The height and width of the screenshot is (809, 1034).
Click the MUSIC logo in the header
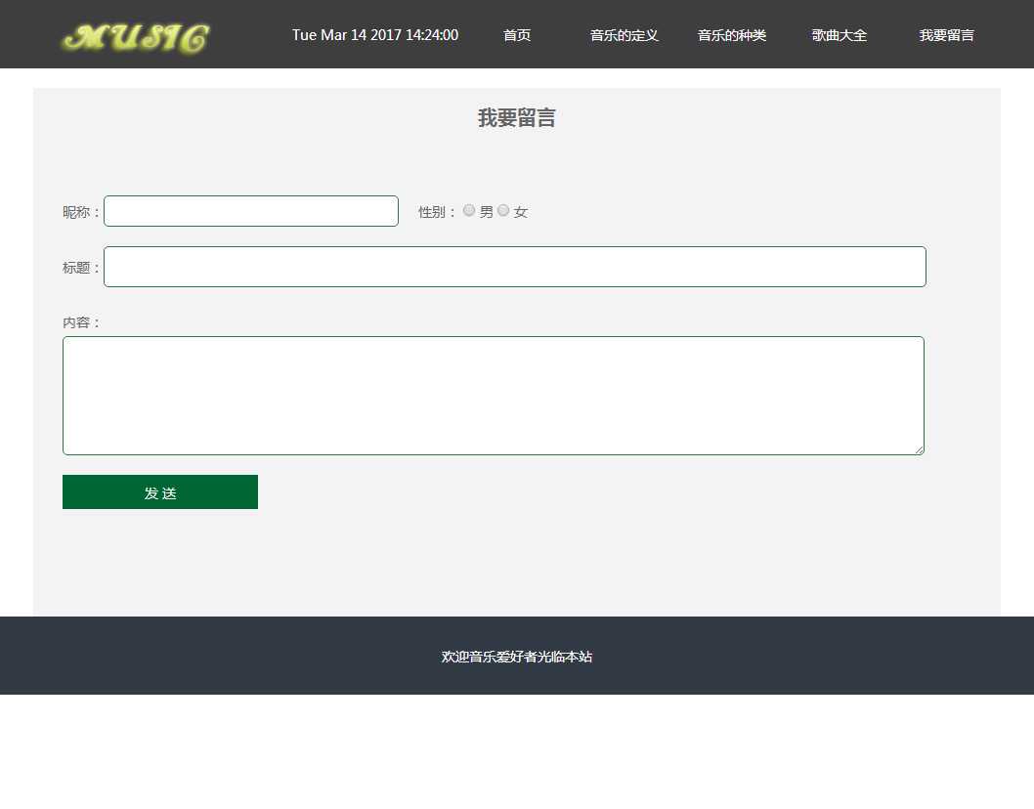pyautogui.click(x=136, y=37)
